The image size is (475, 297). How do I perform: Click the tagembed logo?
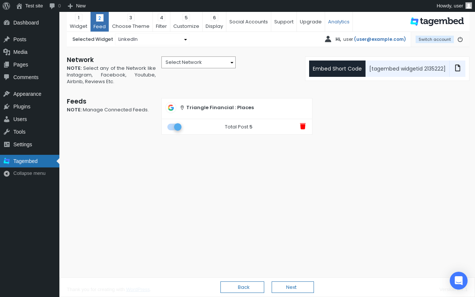(437, 21)
